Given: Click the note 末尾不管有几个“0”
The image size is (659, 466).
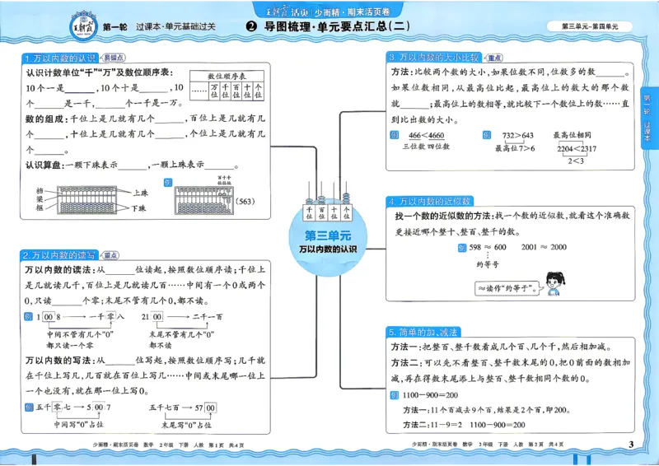Looking at the screenshot, I should click(181, 334).
